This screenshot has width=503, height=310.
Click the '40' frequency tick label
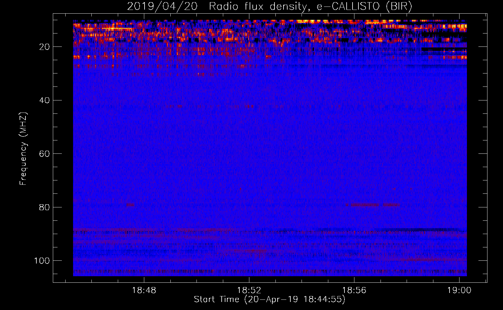pos(44,100)
